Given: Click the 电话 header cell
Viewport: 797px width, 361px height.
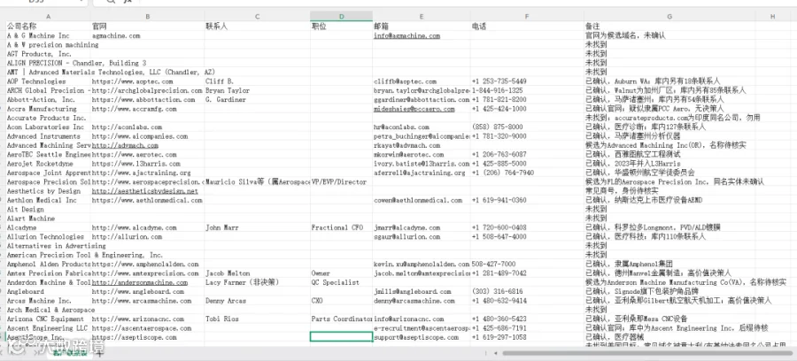Looking at the screenshot, I should click(x=527, y=26).
